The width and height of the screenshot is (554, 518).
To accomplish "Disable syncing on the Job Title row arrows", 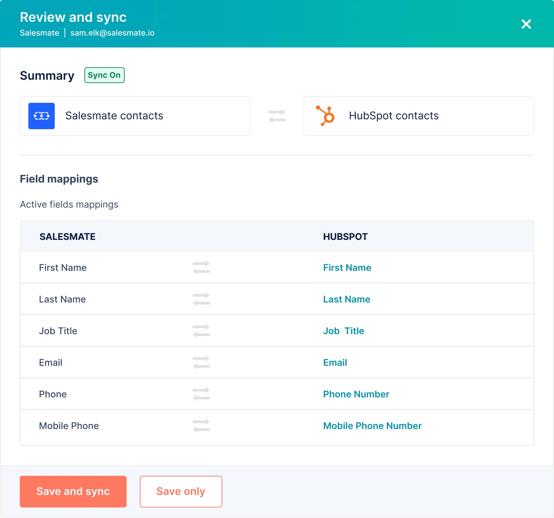I will click(x=201, y=331).
